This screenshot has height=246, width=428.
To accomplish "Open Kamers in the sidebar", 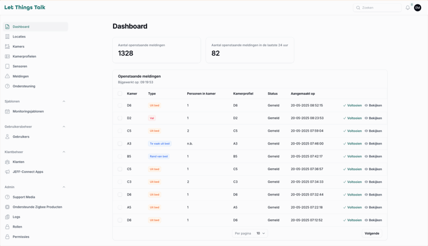I will pos(36,47).
